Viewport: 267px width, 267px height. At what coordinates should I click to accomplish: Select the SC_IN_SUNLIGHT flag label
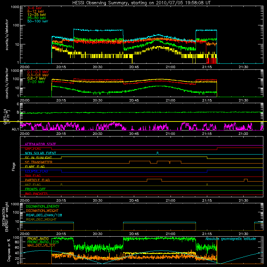[38, 158]
